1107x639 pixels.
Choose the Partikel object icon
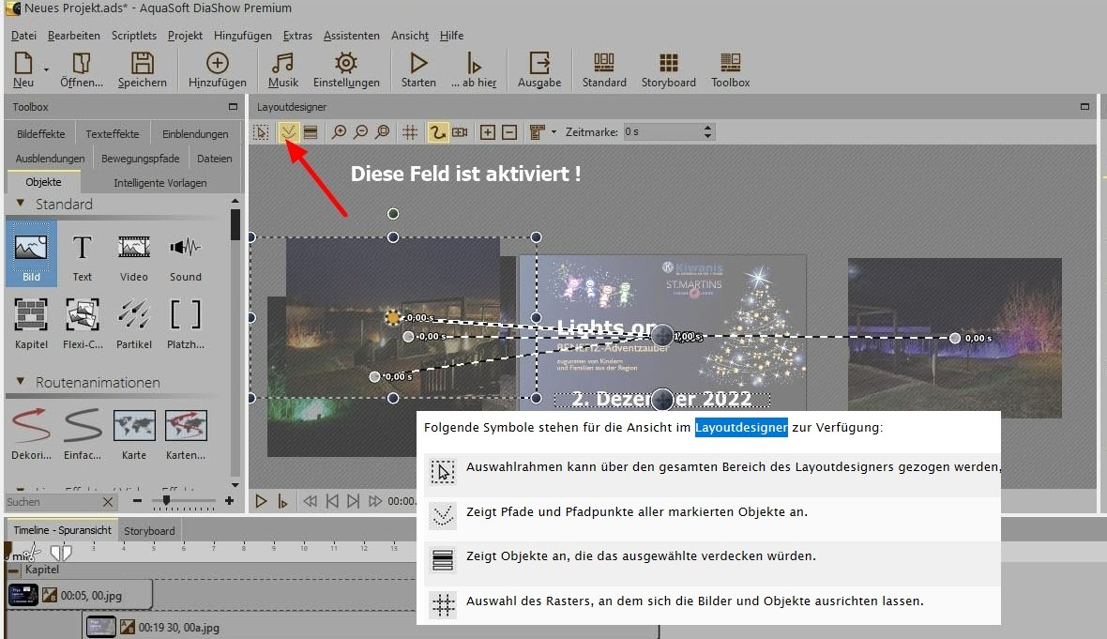tap(134, 321)
